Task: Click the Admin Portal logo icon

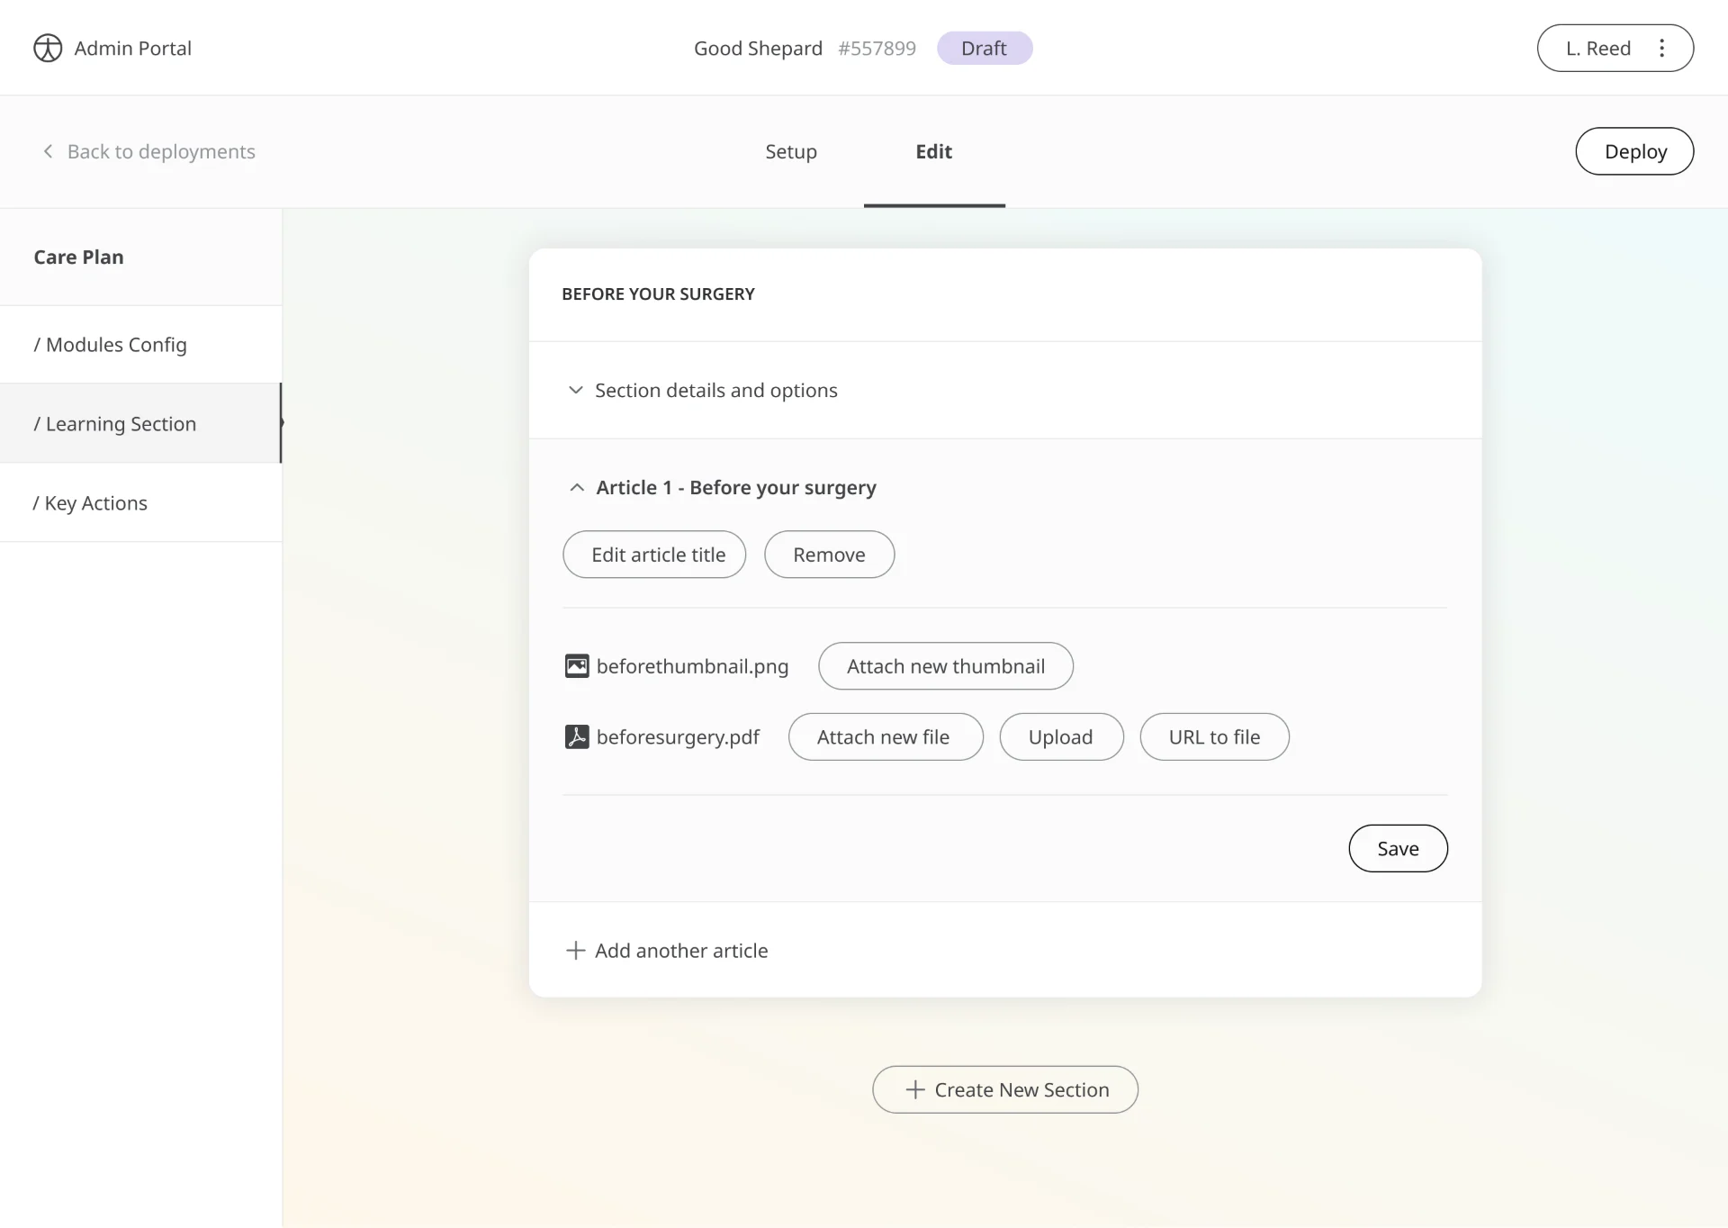Action: click(x=48, y=48)
